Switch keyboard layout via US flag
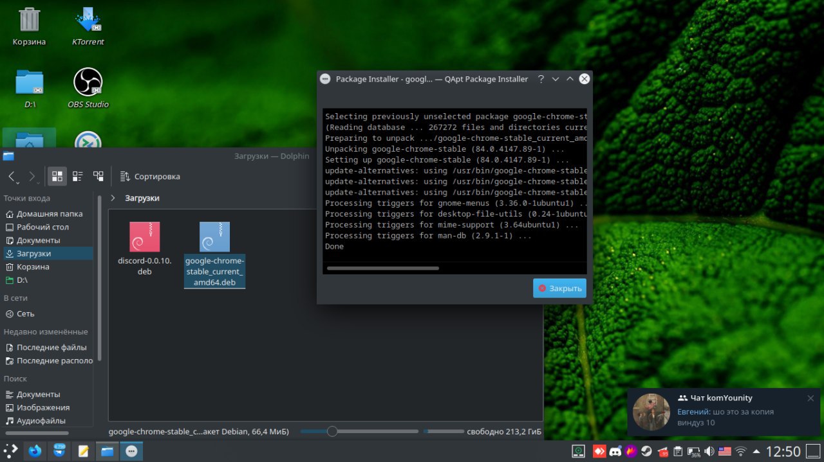 point(725,452)
